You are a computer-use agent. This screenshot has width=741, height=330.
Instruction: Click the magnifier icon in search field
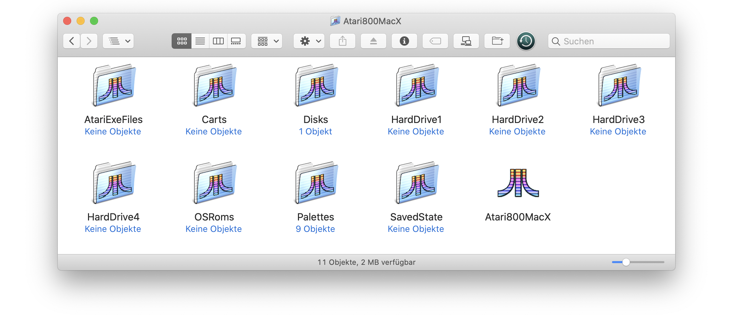pos(556,41)
